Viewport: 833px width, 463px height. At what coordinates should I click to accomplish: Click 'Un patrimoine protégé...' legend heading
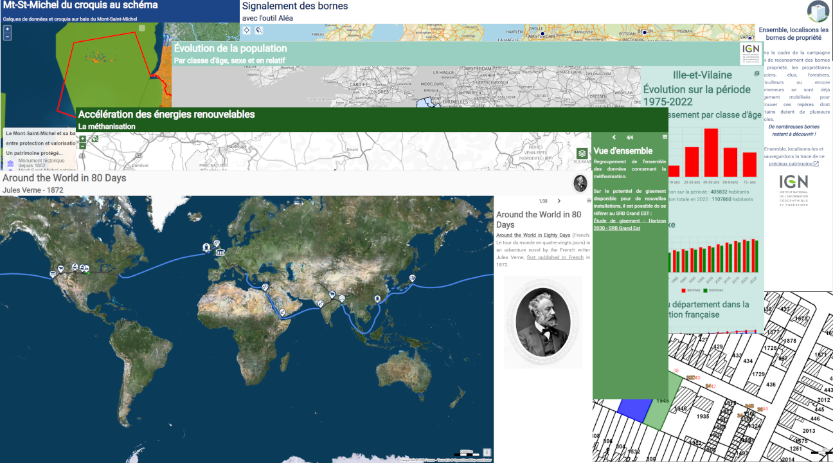pyautogui.click(x=35, y=153)
